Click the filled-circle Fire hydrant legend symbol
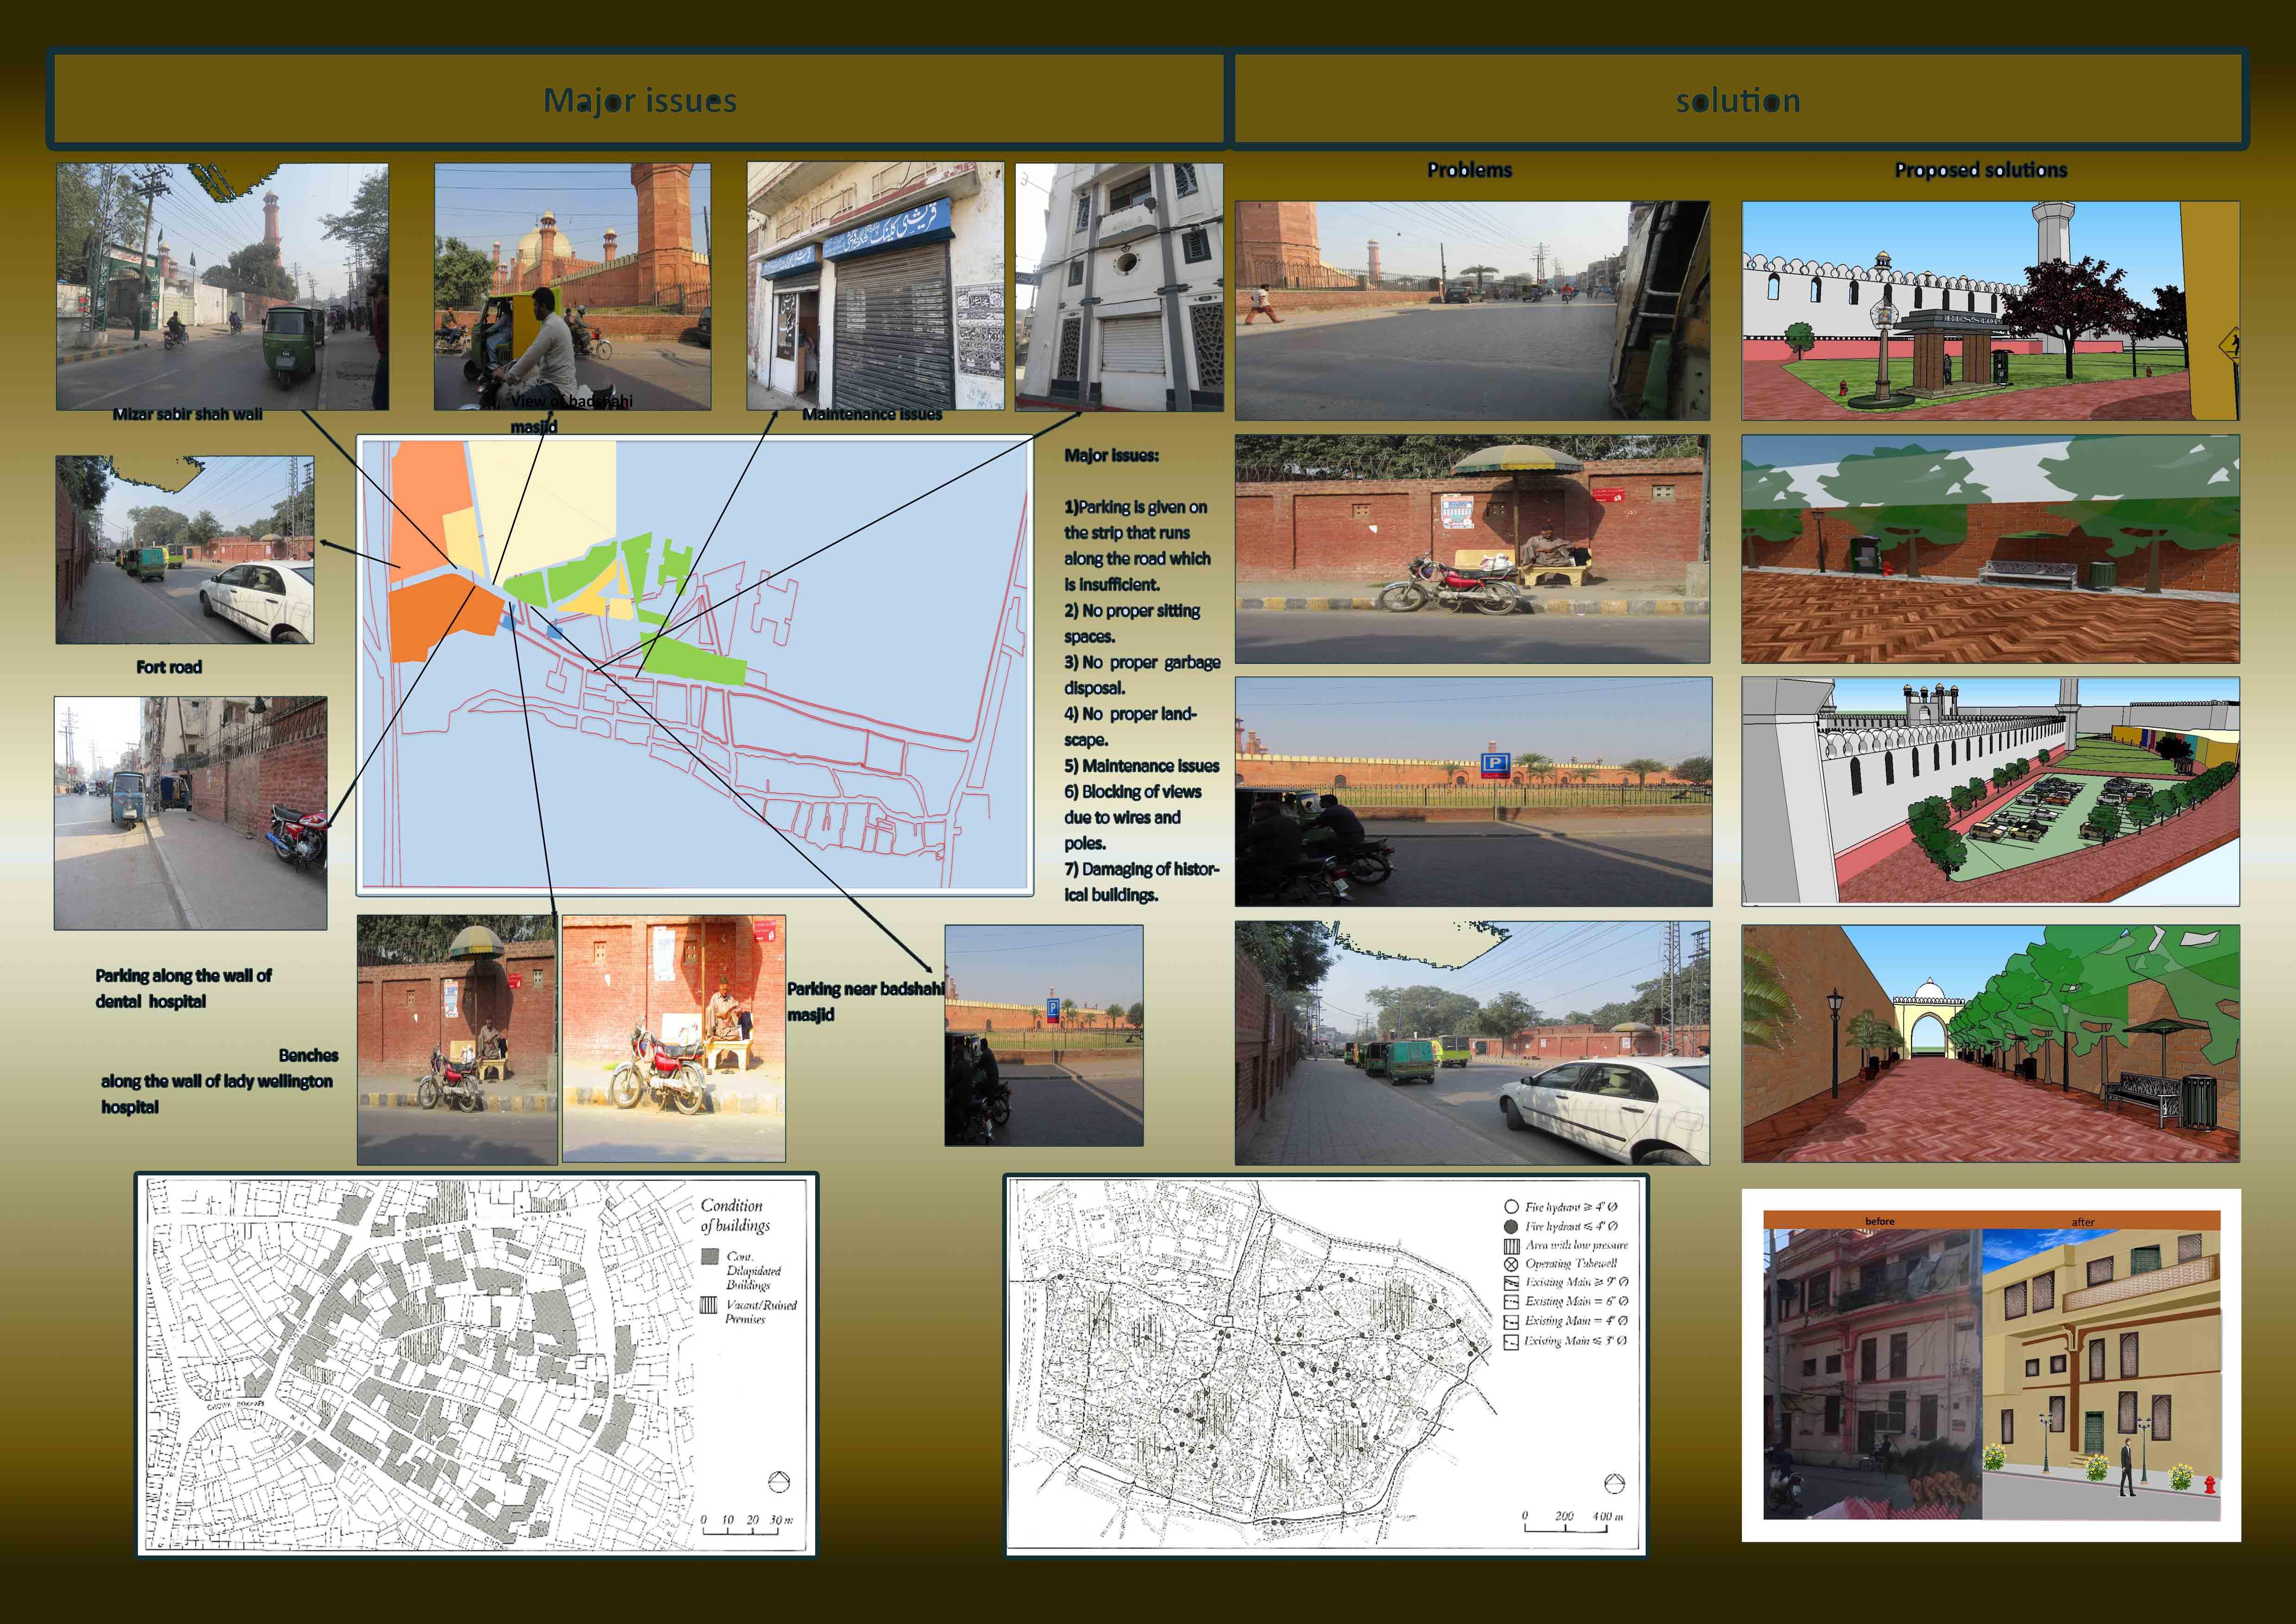This screenshot has height=1624, width=2296. 1511,1226
